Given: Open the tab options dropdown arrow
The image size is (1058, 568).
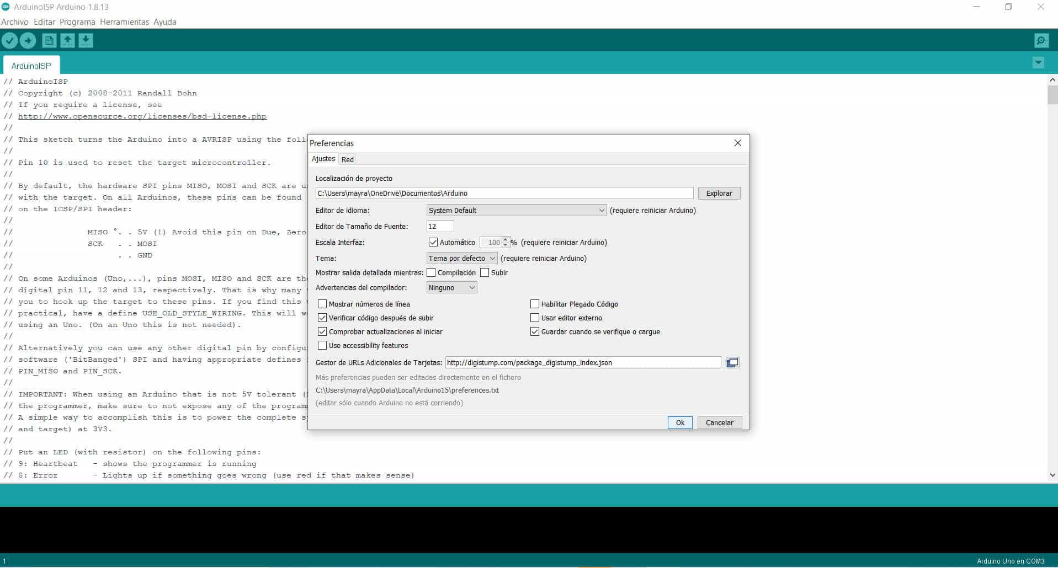Looking at the screenshot, I should [x=1038, y=62].
